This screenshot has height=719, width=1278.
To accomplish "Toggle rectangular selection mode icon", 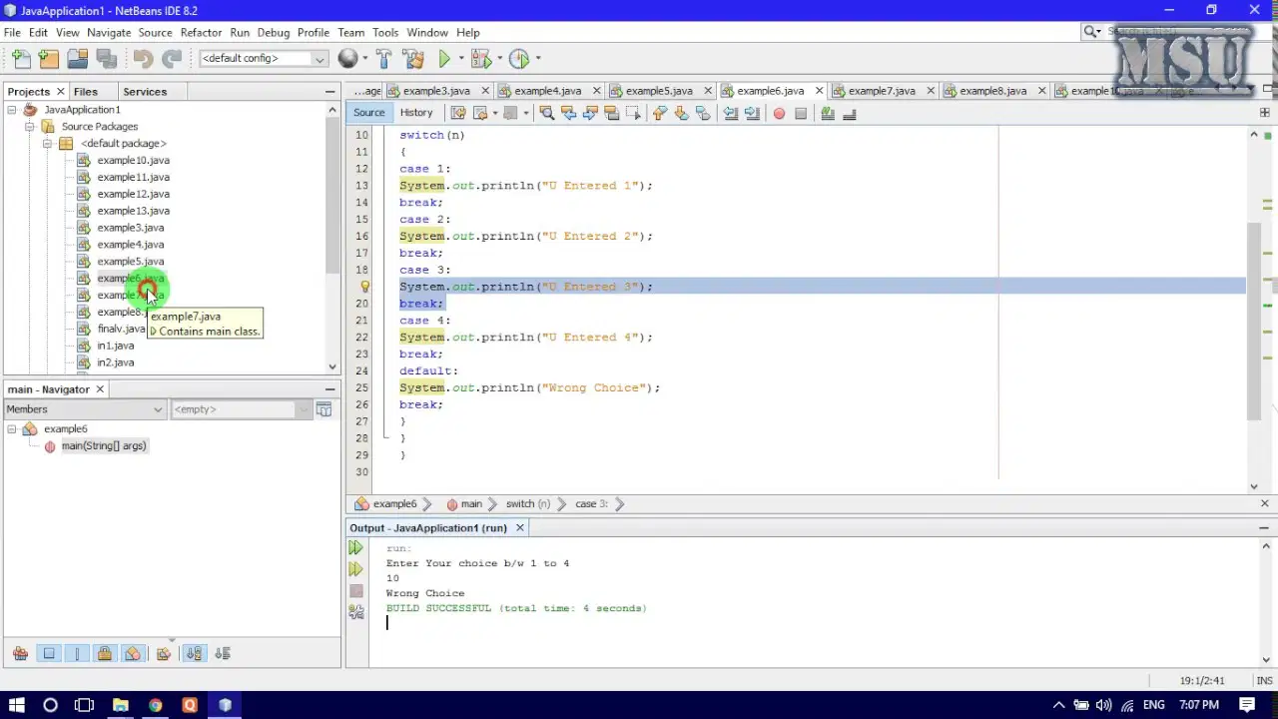I will pyautogui.click(x=632, y=113).
